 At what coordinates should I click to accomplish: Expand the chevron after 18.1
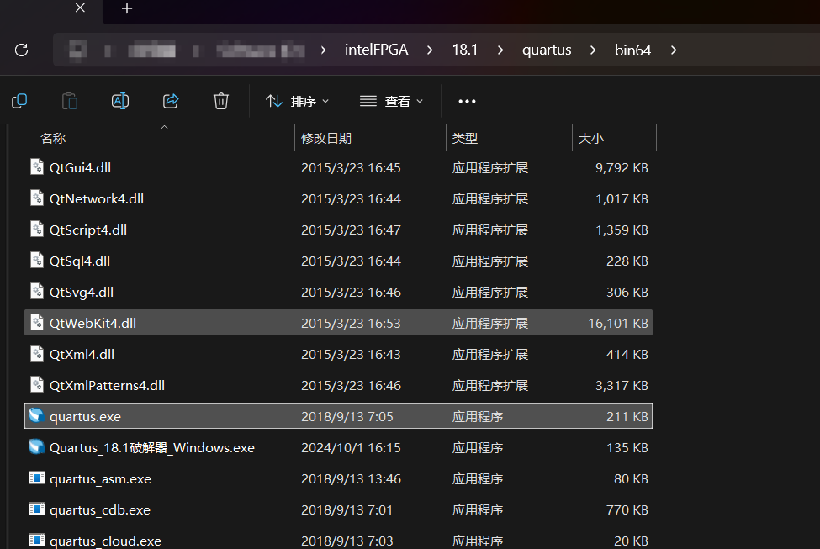(500, 50)
